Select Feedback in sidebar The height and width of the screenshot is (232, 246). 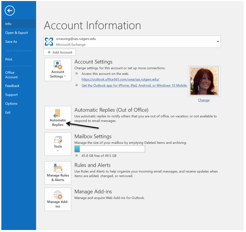[x=12, y=86]
